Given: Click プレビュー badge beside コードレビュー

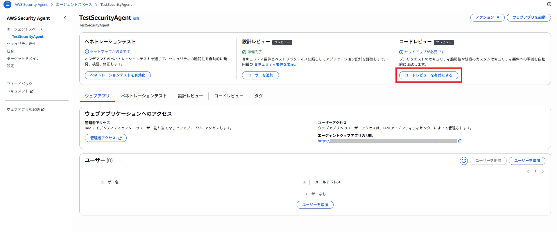Looking at the screenshot, I should pyautogui.click(x=444, y=42).
